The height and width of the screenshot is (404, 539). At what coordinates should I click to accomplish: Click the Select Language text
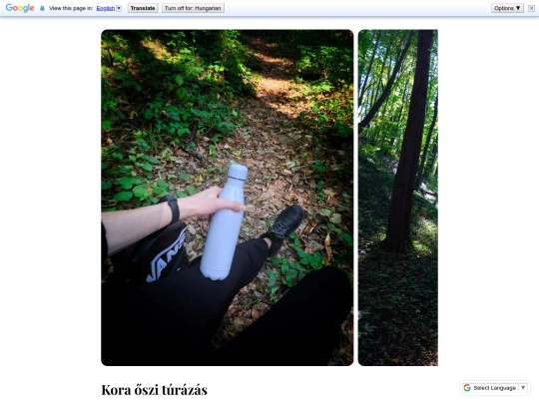click(495, 388)
